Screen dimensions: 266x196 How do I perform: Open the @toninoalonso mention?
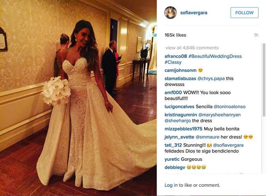[229, 107]
